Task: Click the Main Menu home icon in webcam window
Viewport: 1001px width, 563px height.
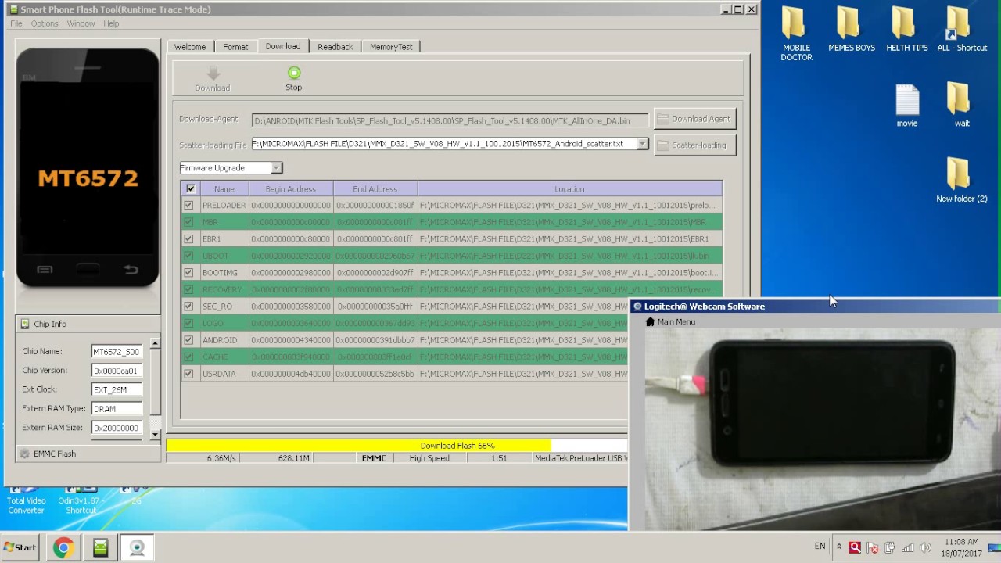Action: [x=650, y=322]
